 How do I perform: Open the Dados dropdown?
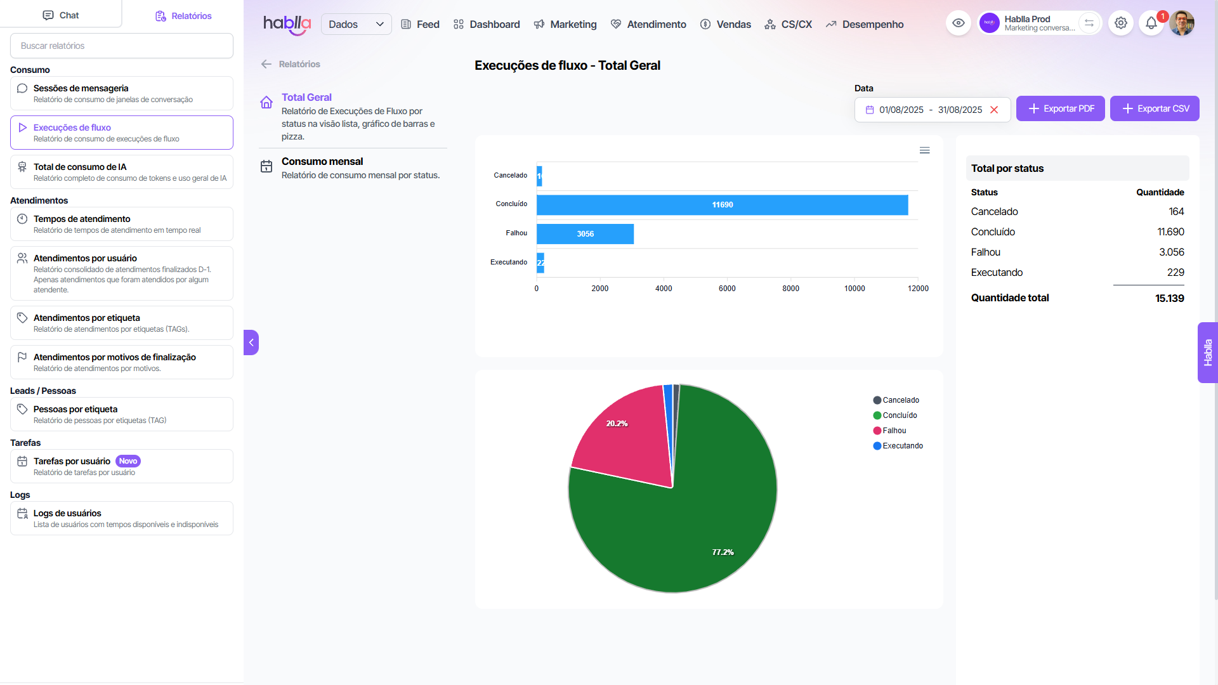pos(356,24)
